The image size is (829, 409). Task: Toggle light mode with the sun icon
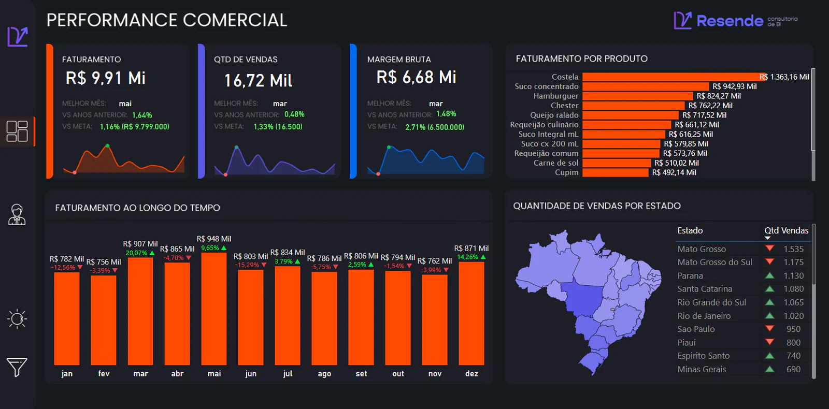pos(17,318)
